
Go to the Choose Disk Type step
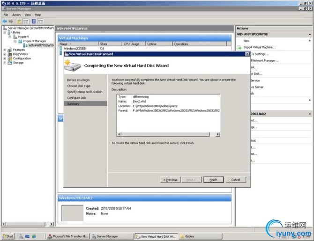pyautogui.click(x=79, y=86)
